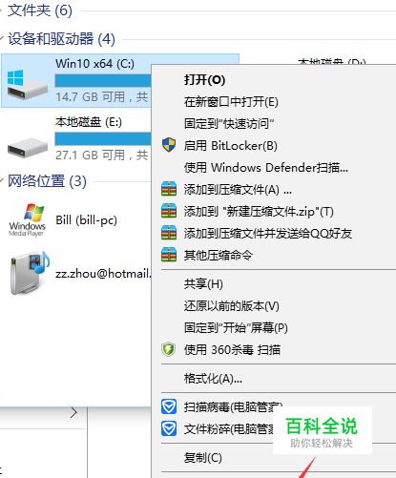Click the 电脑管家 icon beside 扫描病毒
This screenshot has height=478, width=396.
click(x=169, y=406)
